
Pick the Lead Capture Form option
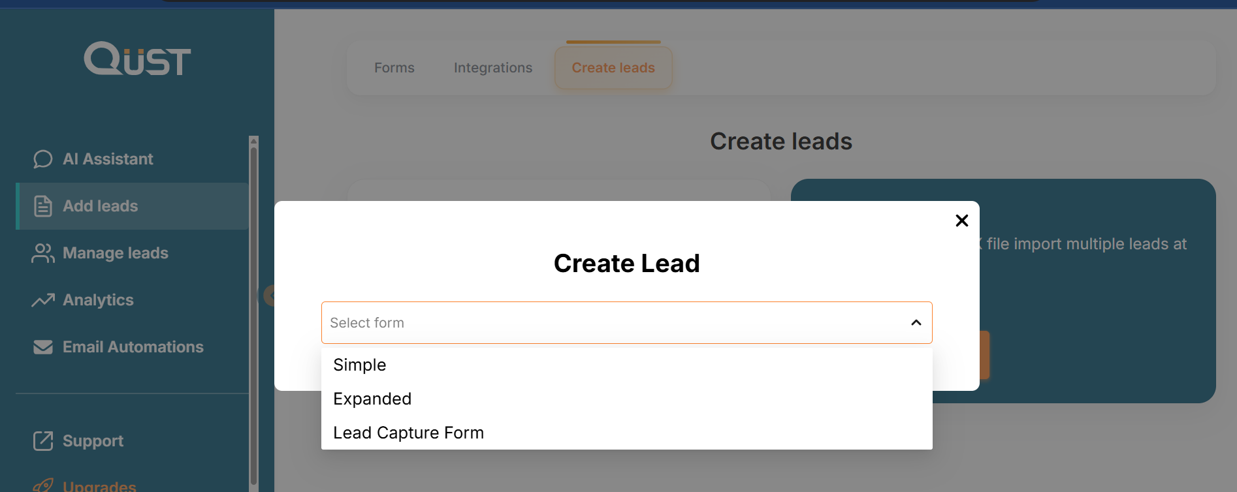(x=408, y=433)
